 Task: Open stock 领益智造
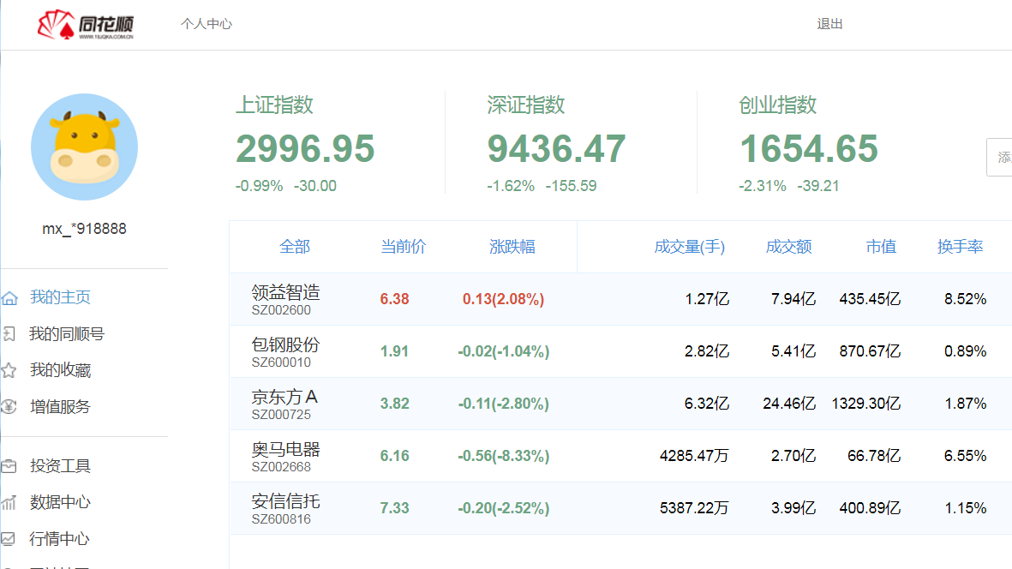tap(286, 292)
